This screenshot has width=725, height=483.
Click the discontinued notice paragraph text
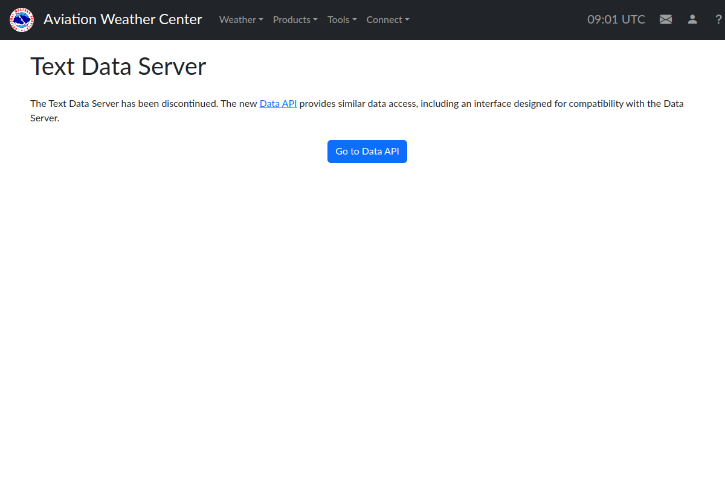coord(357,111)
